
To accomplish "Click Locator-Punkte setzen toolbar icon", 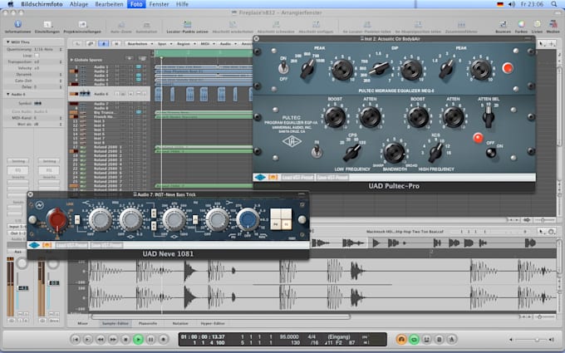I will click(188, 24).
